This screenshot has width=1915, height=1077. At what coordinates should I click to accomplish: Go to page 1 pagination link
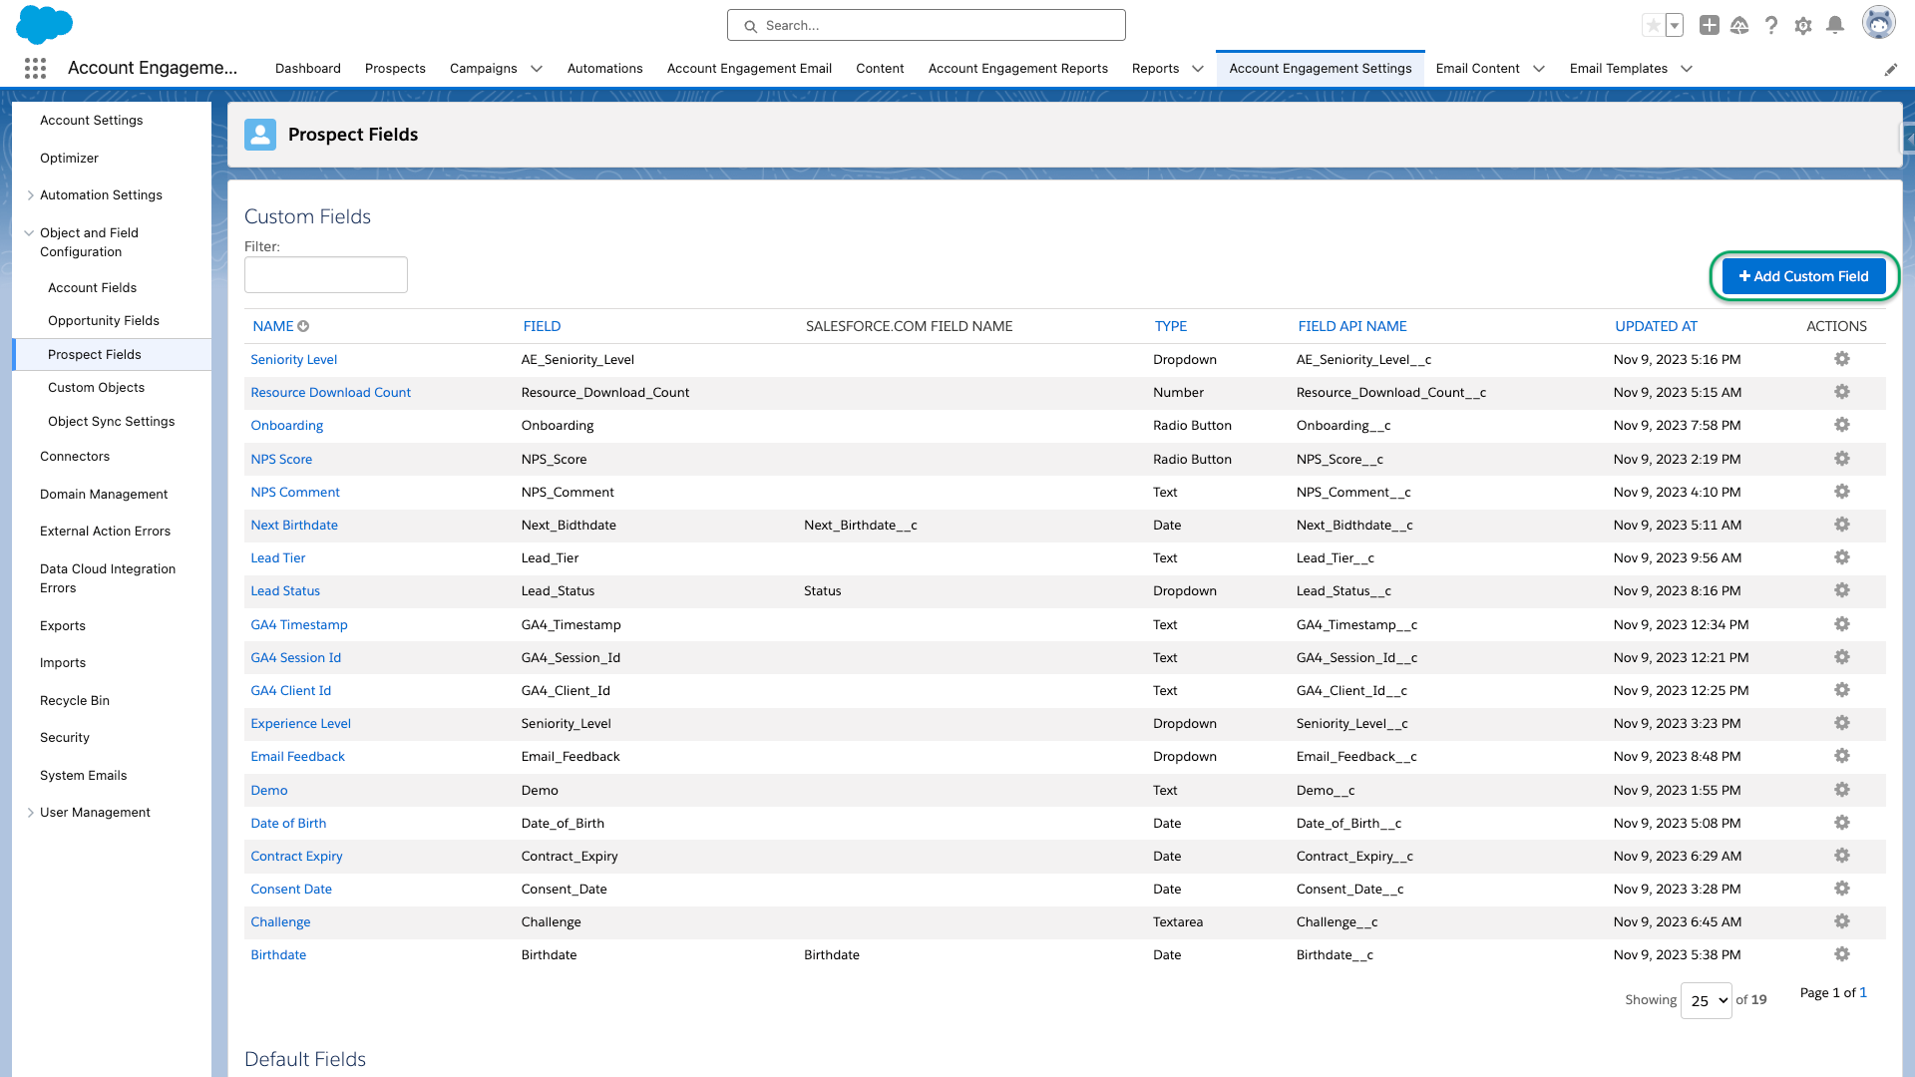pos(1863,992)
